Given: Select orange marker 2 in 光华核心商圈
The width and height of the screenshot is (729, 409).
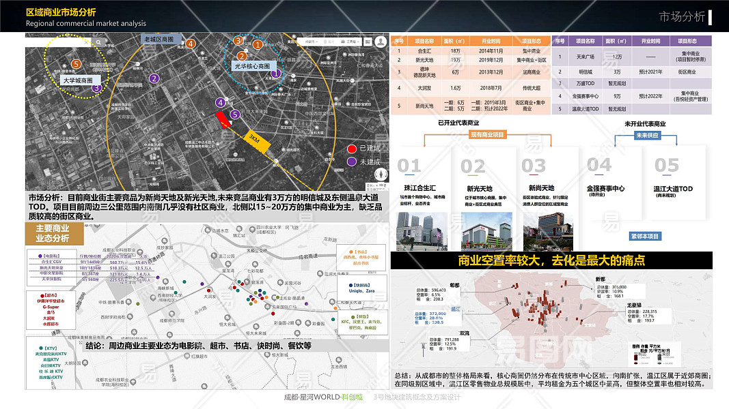Looking at the screenshot, I should (242, 56).
